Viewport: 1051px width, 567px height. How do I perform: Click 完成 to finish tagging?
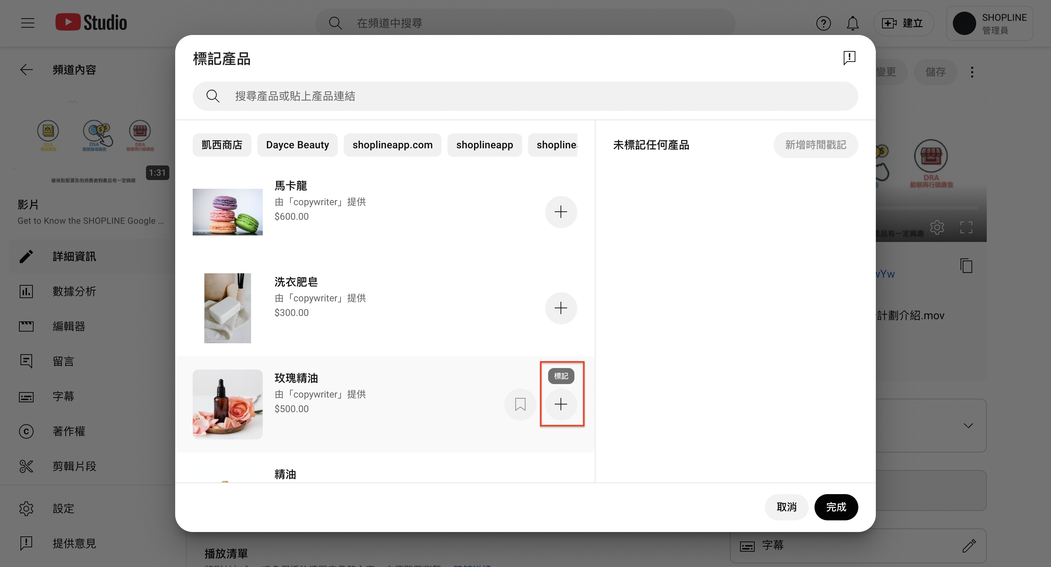836,507
